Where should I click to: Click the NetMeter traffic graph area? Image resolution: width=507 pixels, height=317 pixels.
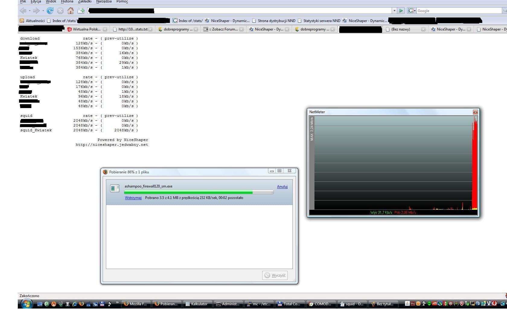tap(396, 163)
